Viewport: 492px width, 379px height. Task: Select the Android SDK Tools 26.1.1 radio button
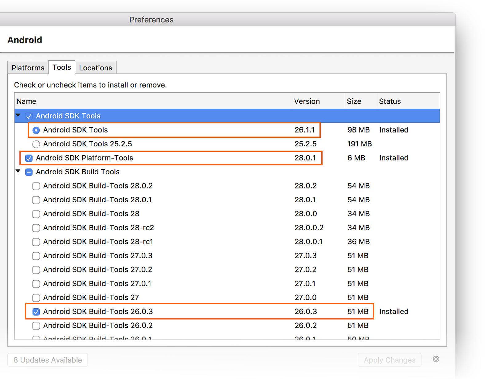click(x=36, y=130)
